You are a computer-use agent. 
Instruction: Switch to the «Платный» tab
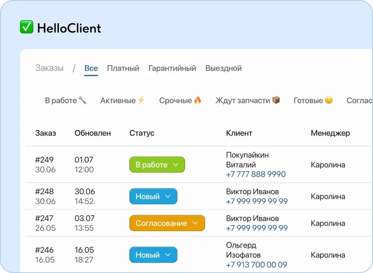123,68
